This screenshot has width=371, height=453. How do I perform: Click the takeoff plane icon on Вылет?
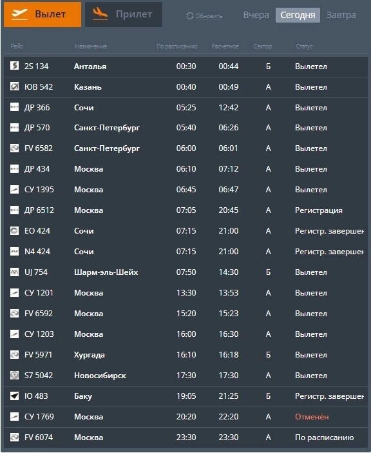pos(19,14)
